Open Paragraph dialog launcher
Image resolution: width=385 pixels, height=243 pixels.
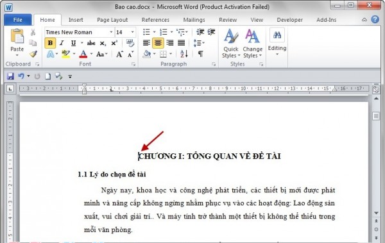point(214,64)
